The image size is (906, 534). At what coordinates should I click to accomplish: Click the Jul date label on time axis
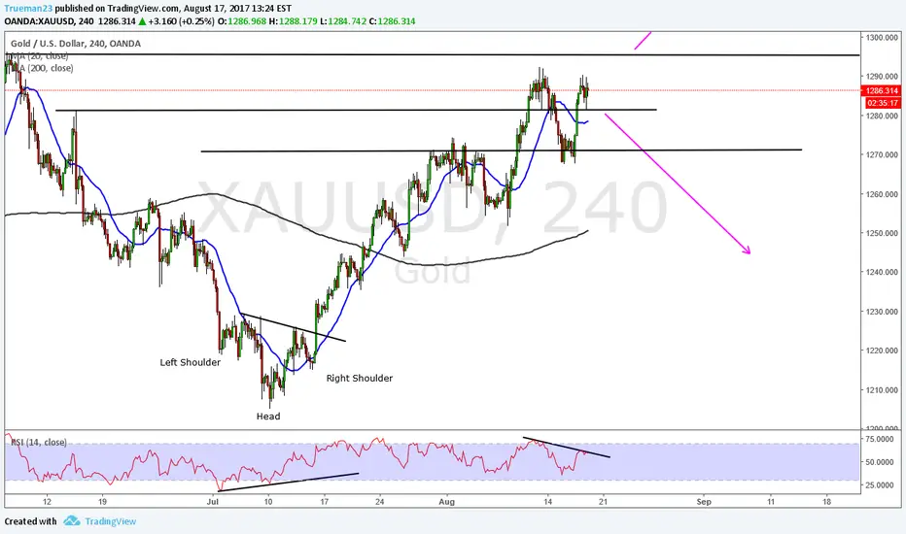tap(213, 502)
